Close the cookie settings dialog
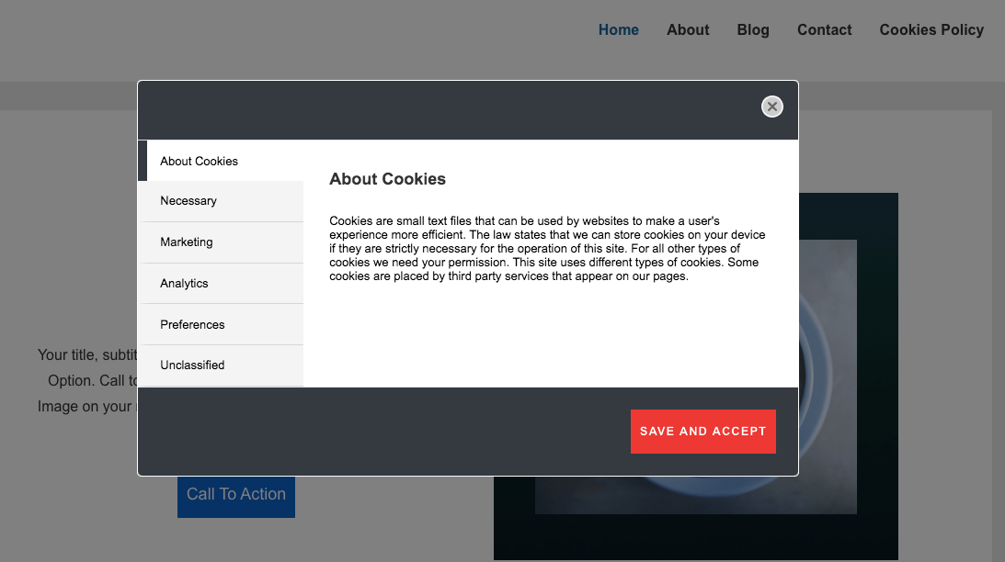This screenshot has height=562, width=1005. coord(771,107)
